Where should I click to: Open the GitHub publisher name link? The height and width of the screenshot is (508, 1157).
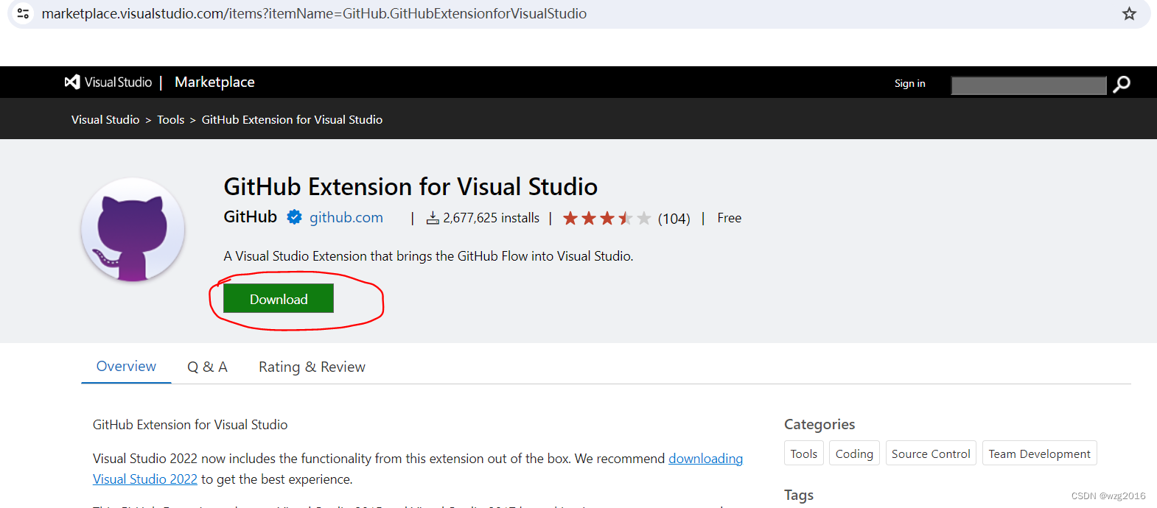tap(251, 216)
